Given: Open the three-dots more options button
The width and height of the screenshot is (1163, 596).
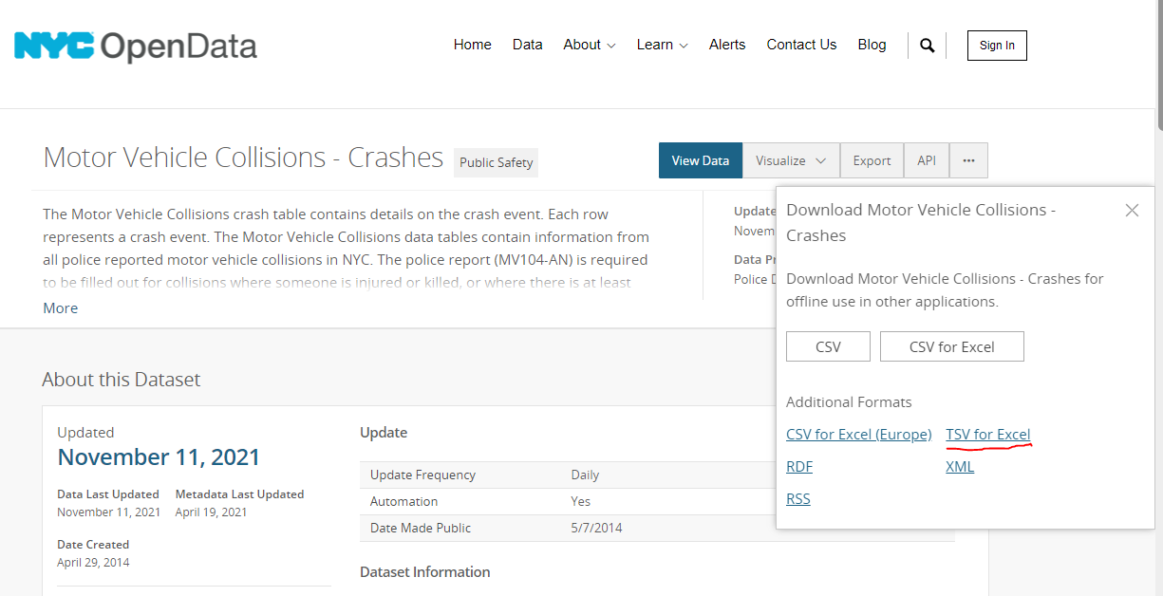Looking at the screenshot, I should point(968,160).
